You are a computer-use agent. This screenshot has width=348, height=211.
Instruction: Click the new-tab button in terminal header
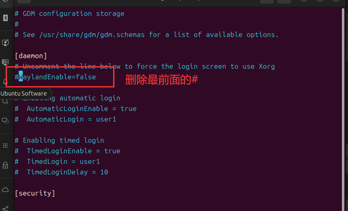24,1
